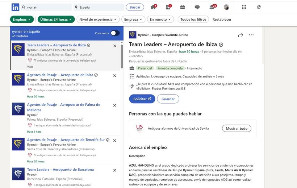Open the Probar Premium por 0 € link

click(x=168, y=88)
